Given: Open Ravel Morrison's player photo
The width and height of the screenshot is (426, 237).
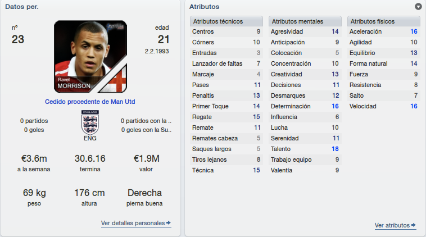Looking at the screenshot, I should (90, 57).
